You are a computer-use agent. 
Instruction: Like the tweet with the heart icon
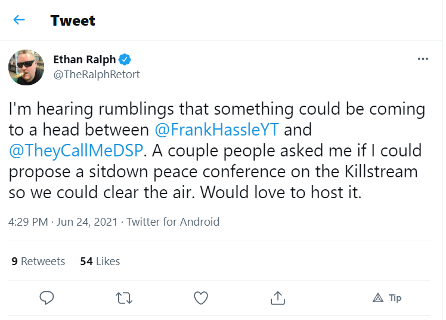[x=201, y=298]
